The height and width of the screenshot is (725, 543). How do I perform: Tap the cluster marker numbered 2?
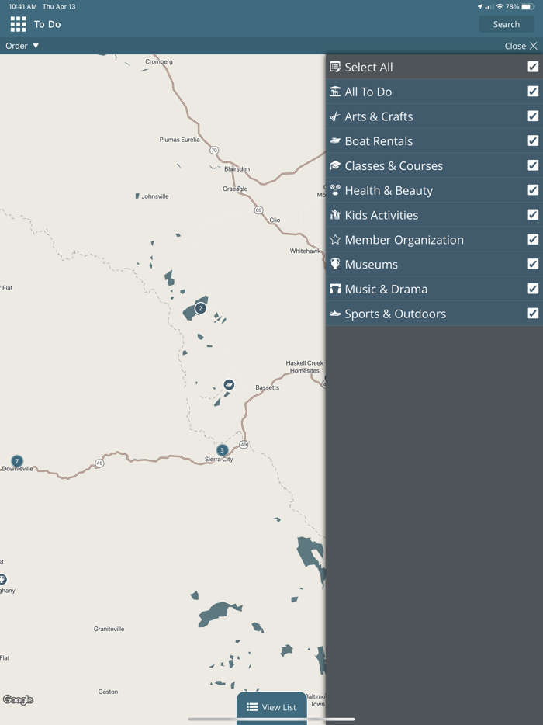pyautogui.click(x=200, y=308)
